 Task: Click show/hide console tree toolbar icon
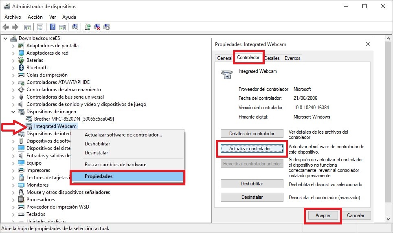point(28,27)
